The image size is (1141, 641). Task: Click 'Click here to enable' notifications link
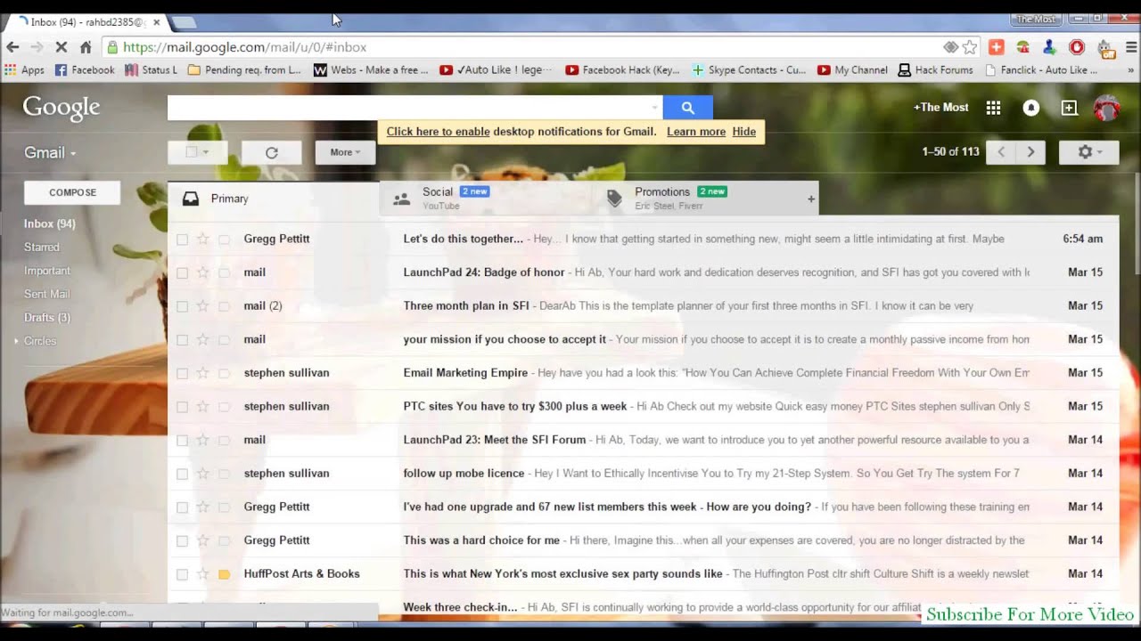click(438, 132)
